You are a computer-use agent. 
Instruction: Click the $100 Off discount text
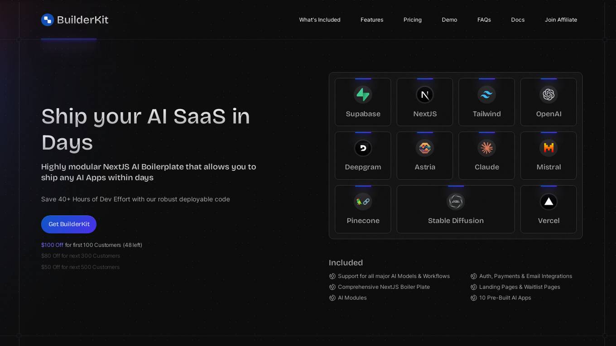52,245
